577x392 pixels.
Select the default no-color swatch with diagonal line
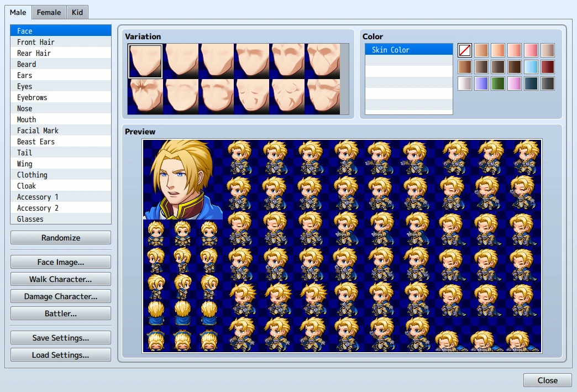click(464, 50)
